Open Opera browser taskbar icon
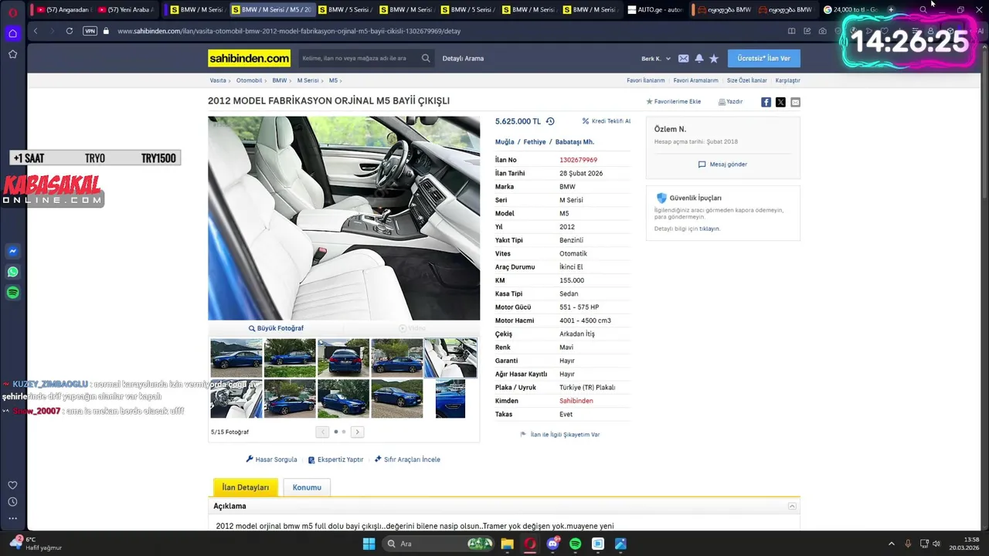Viewport: 989px width, 556px height. (x=530, y=544)
